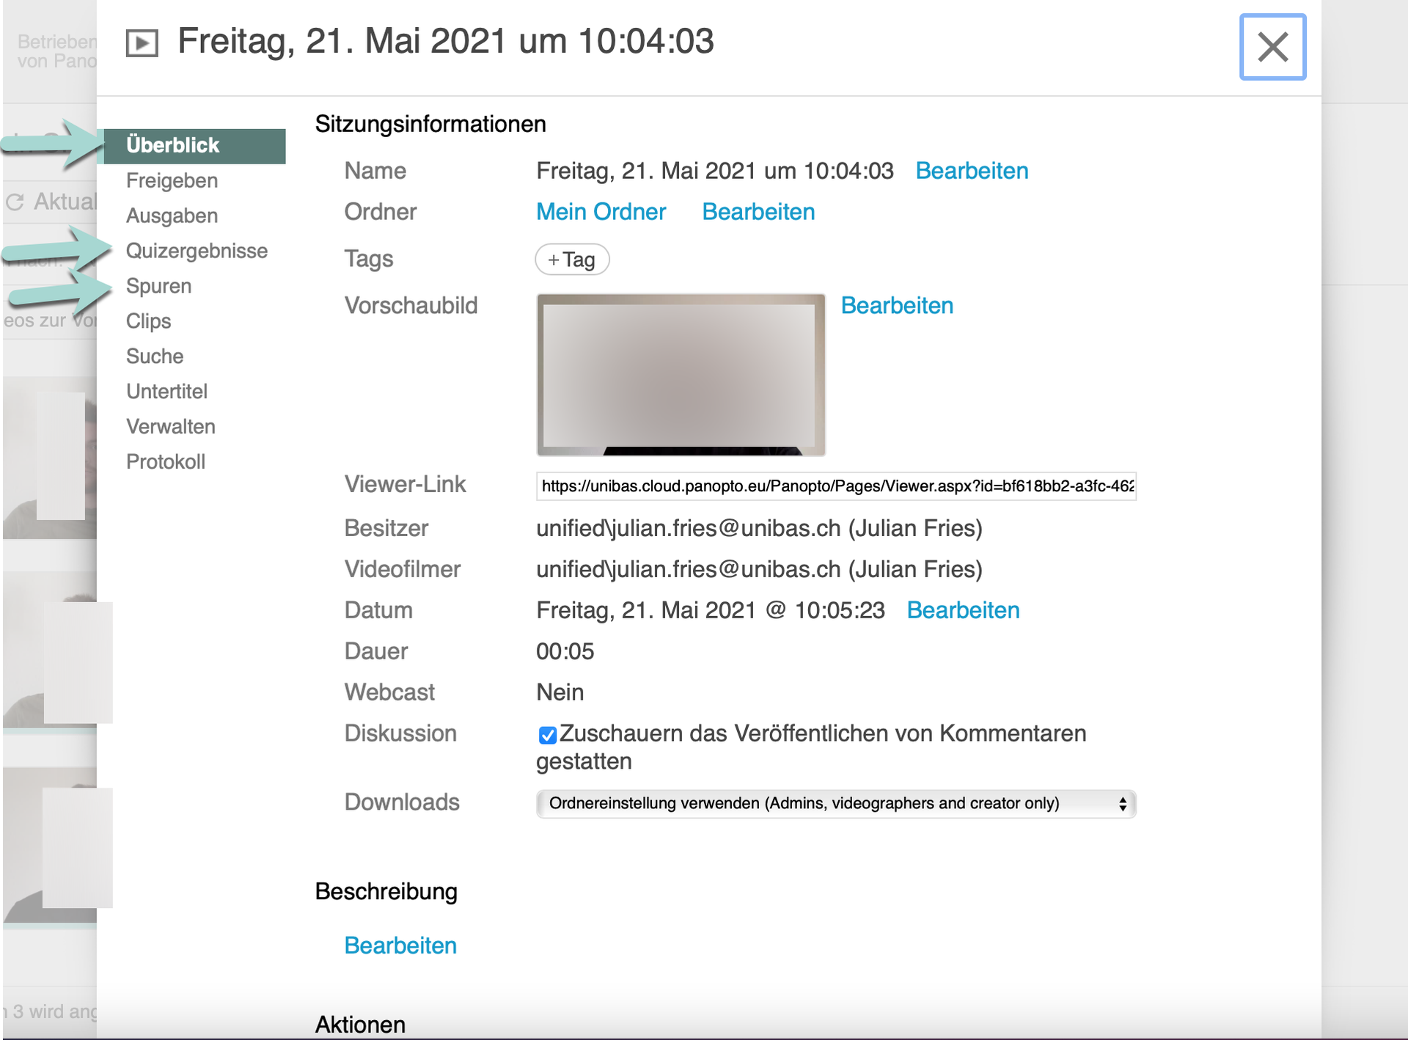Click Bearbeiten next to session name
The height and width of the screenshot is (1040, 1408).
pos(972,171)
